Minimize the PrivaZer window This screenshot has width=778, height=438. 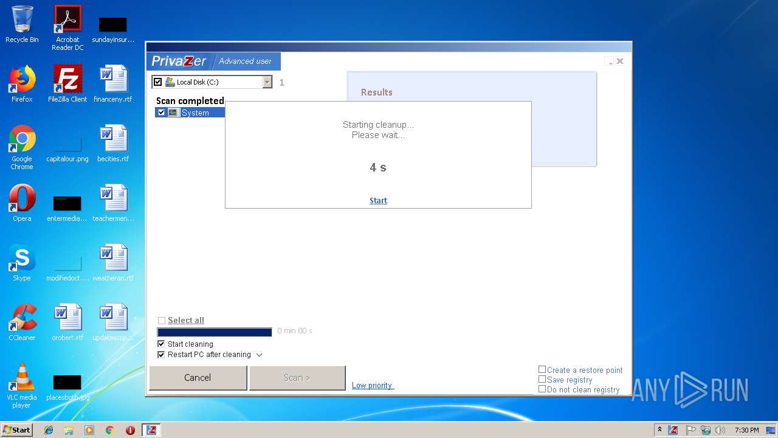(610, 61)
